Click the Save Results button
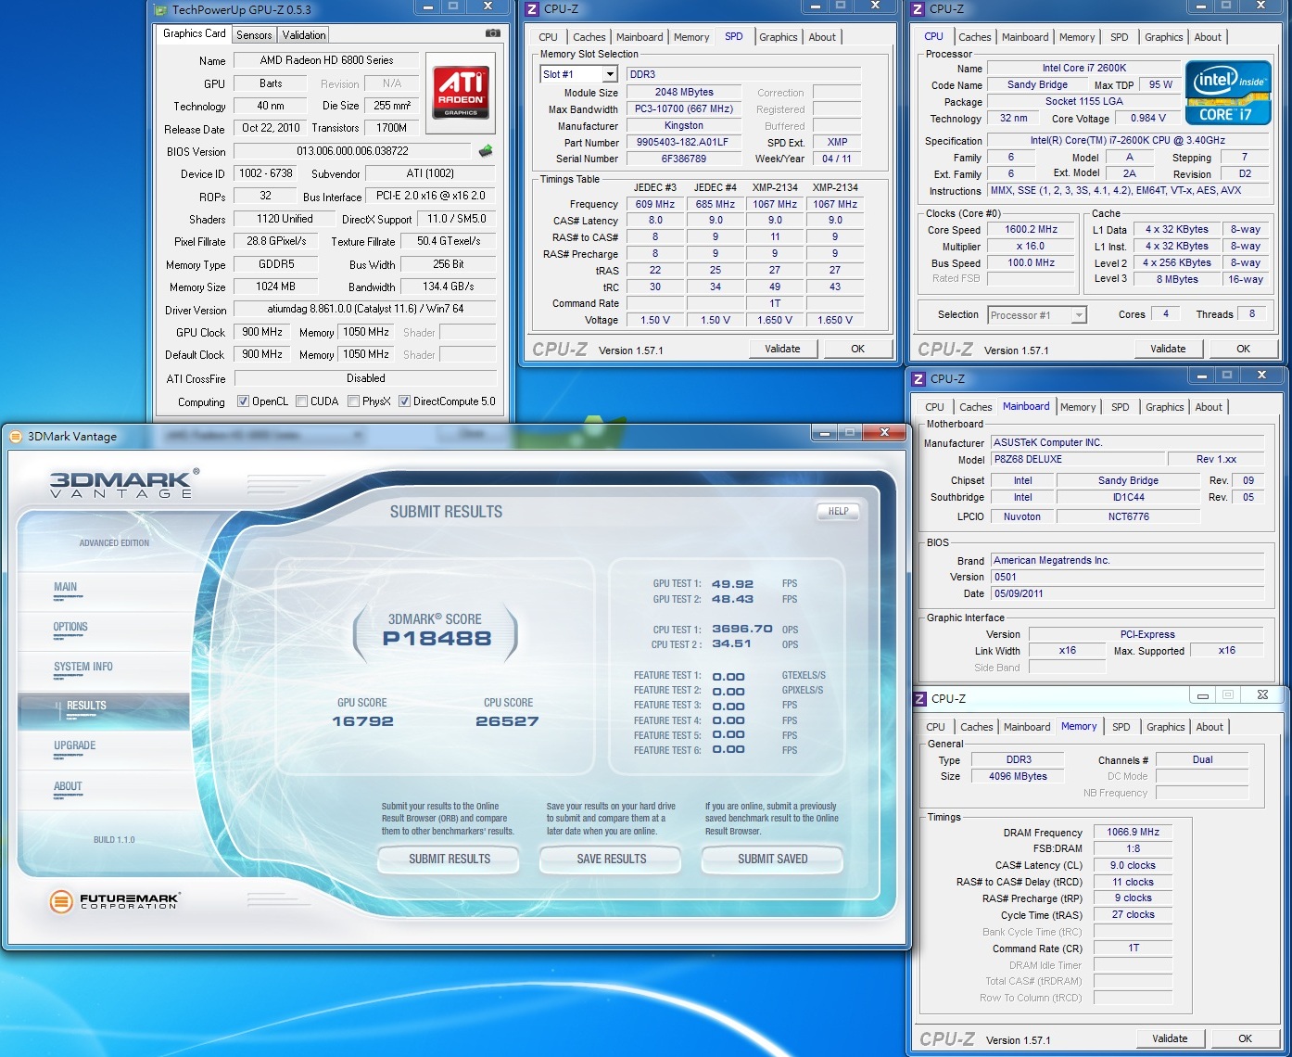The height and width of the screenshot is (1057, 1292). coord(611,860)
